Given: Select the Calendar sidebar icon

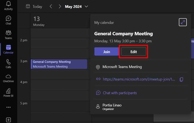Looking at the screenshot, I should tap(8, 49).
